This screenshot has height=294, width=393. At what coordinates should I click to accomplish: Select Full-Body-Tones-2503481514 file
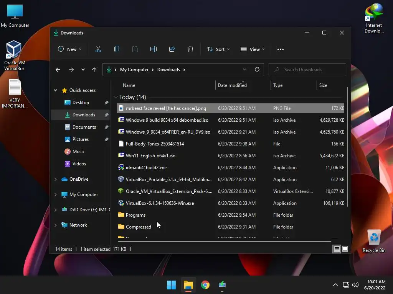(x=231, y=144)
